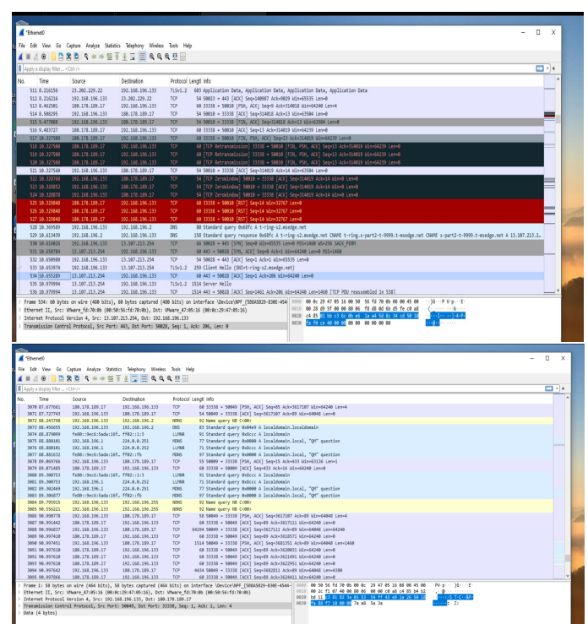Viewport: 588px width, 635px height.
Task: Expand Ethernet II row in bottom window
Action: pyautogui.click(x=19, y=593)
